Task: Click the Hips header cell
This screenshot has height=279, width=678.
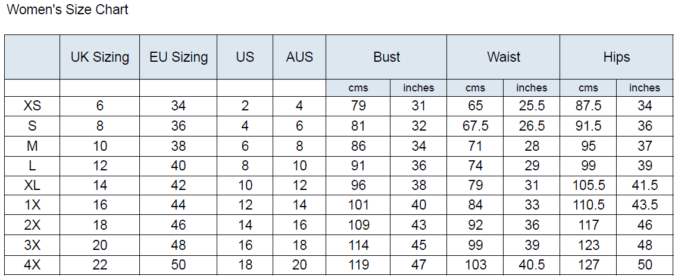Action: (617, 57)
